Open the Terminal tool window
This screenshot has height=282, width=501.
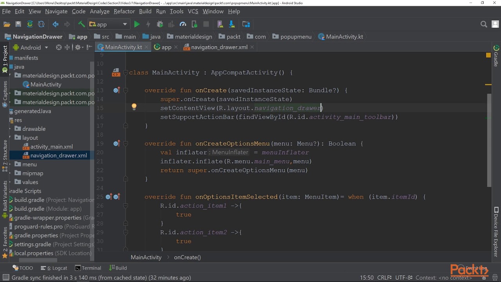tap(88, 268)
